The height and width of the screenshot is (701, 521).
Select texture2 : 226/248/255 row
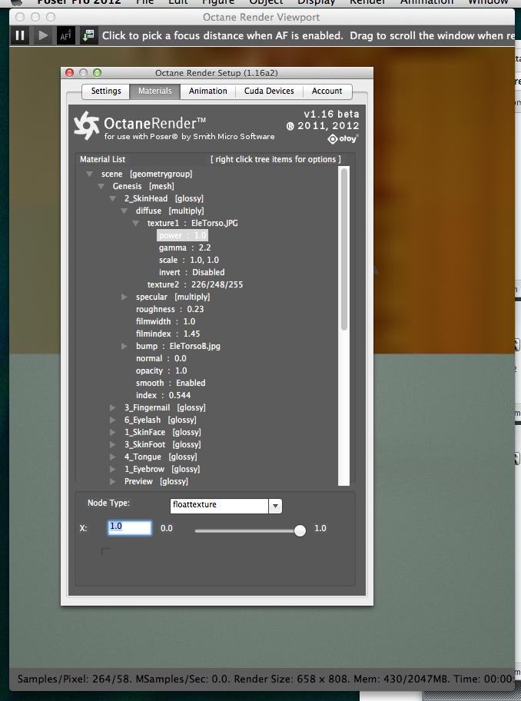(x=195, y=284)
